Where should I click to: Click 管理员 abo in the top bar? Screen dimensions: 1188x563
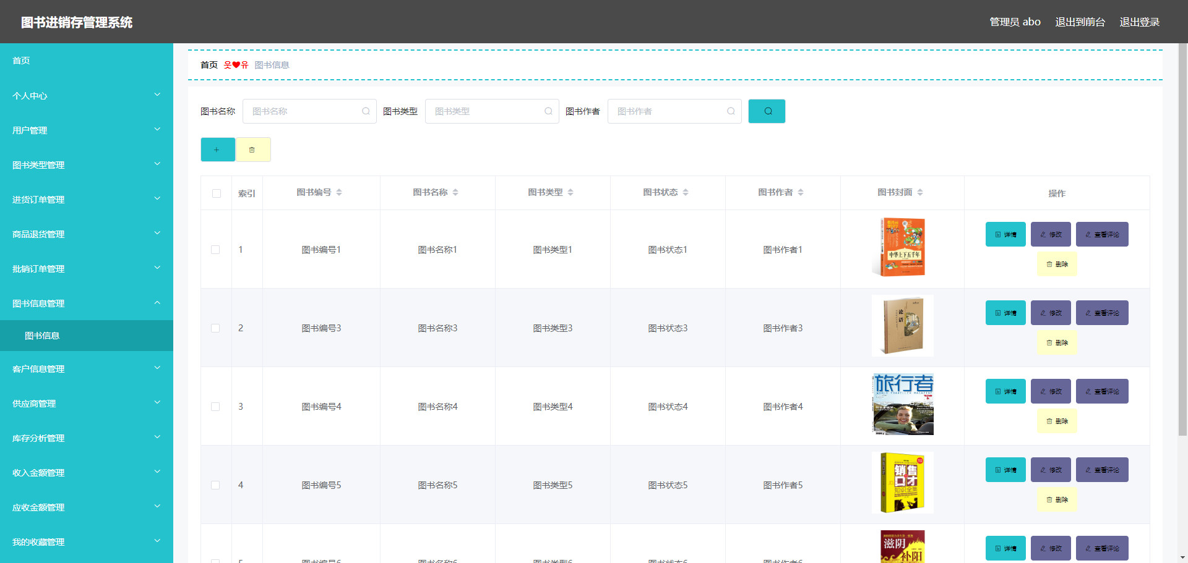[1015, 22]
